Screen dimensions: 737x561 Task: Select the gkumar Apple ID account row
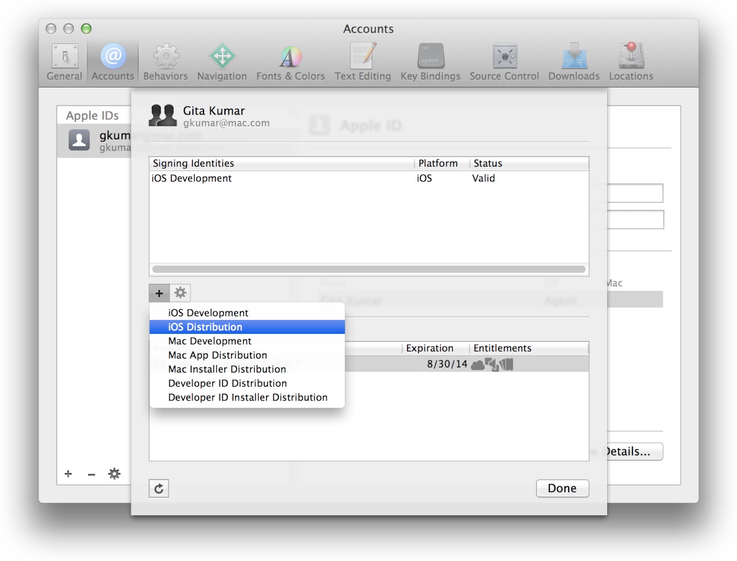tap(94, 141)
